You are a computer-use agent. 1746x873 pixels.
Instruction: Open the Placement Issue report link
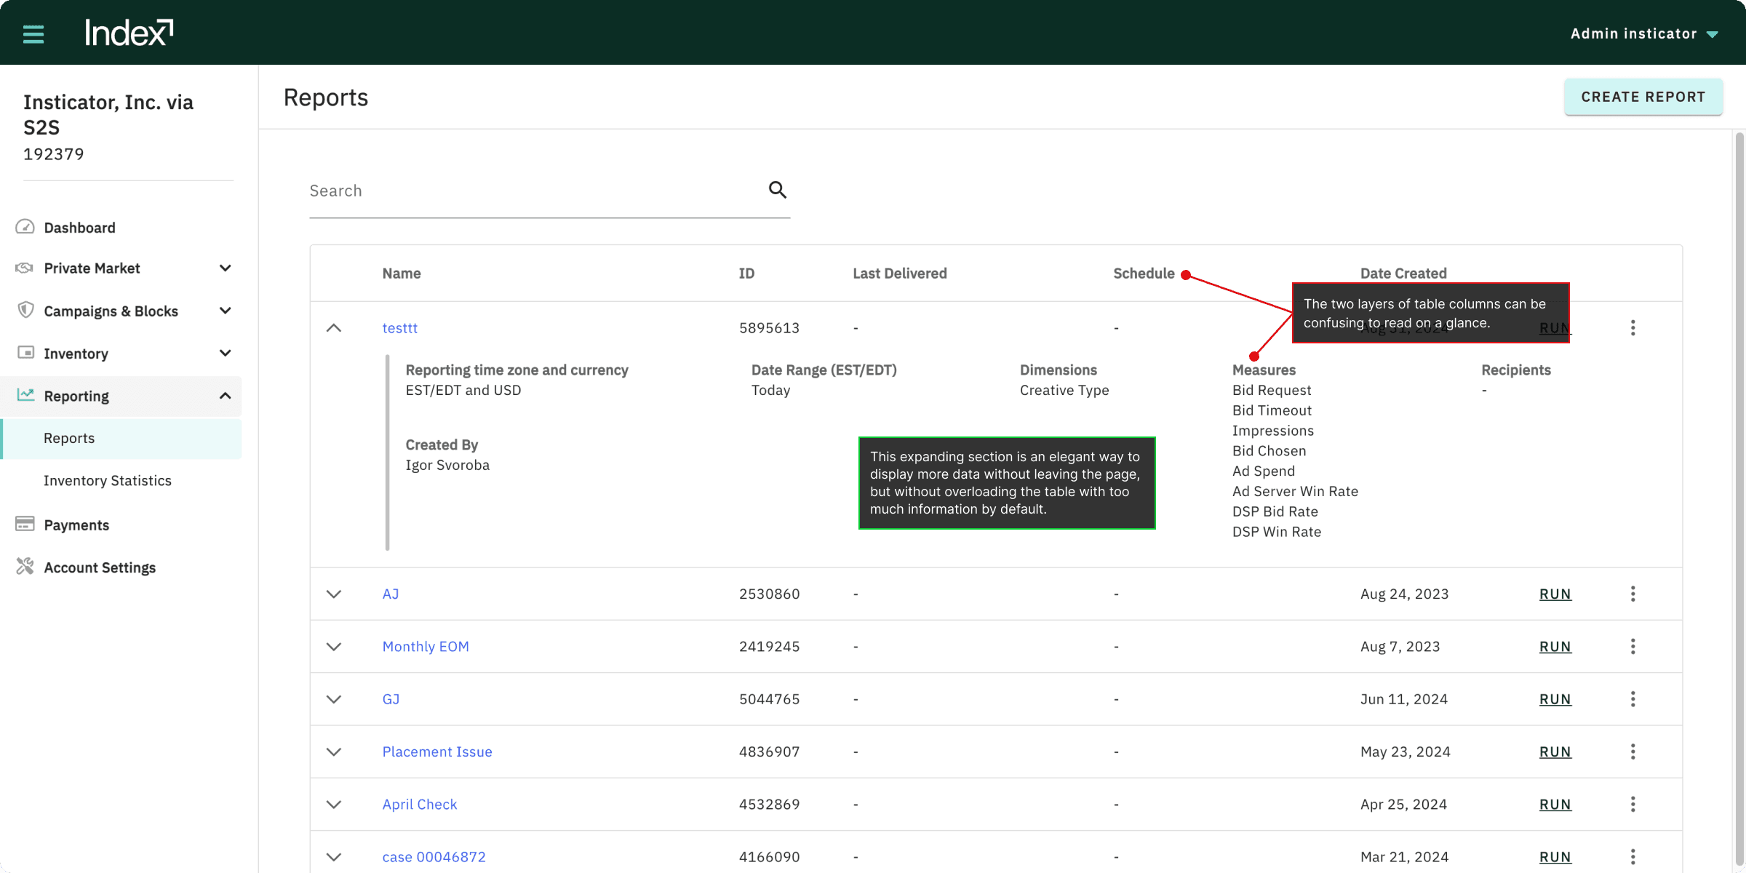coord(437,752)
